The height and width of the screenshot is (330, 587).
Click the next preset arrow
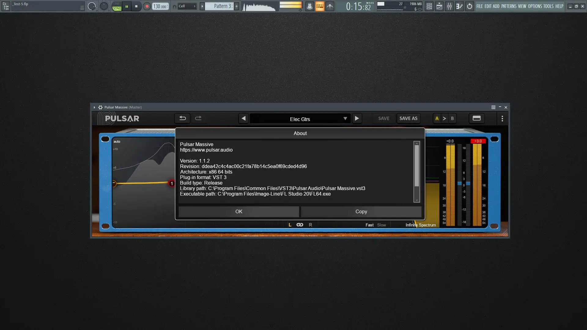[357, 118]
